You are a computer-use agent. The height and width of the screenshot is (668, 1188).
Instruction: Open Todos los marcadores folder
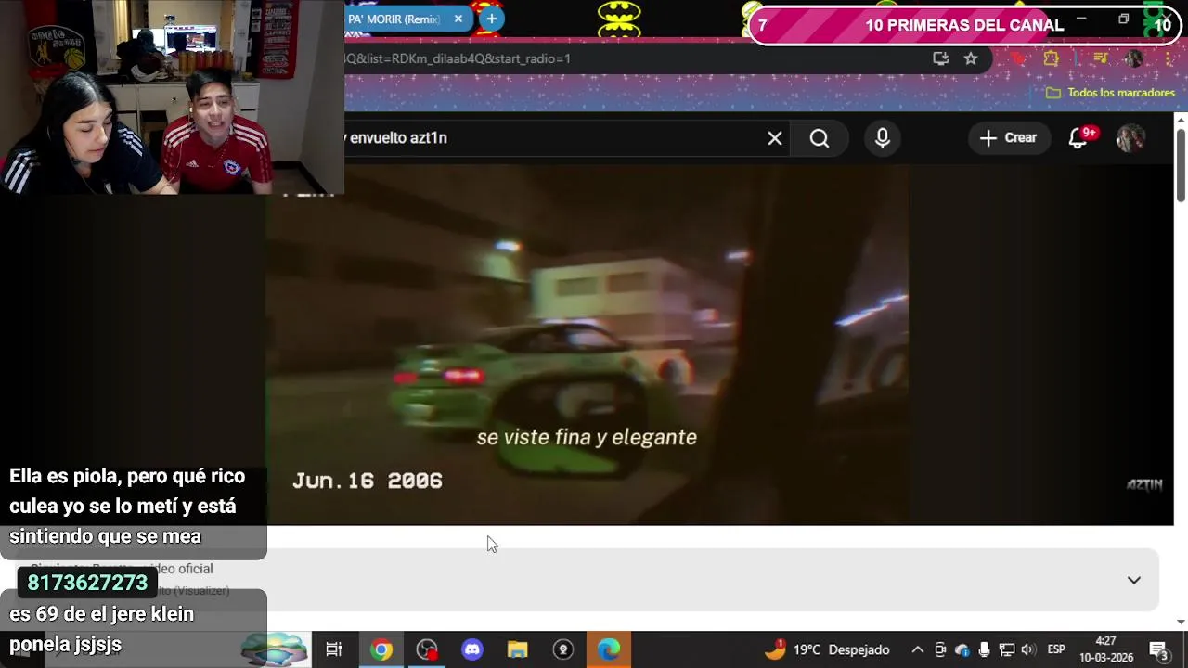[1110, 93]
